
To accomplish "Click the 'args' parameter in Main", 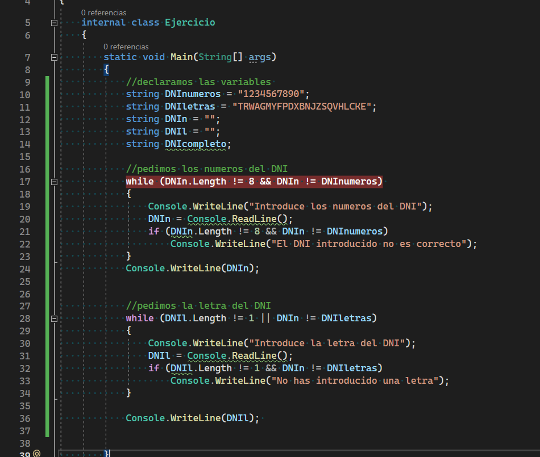I will [260, 57].
